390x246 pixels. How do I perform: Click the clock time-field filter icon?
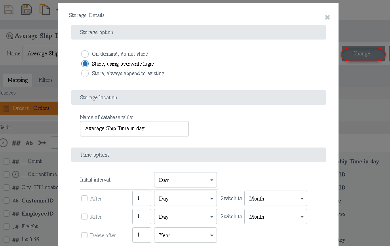[4, 143]
